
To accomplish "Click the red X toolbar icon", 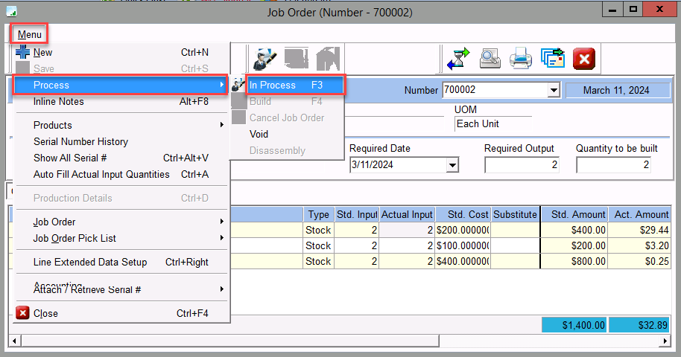I will pyautogui.click(x=583, y=59).
